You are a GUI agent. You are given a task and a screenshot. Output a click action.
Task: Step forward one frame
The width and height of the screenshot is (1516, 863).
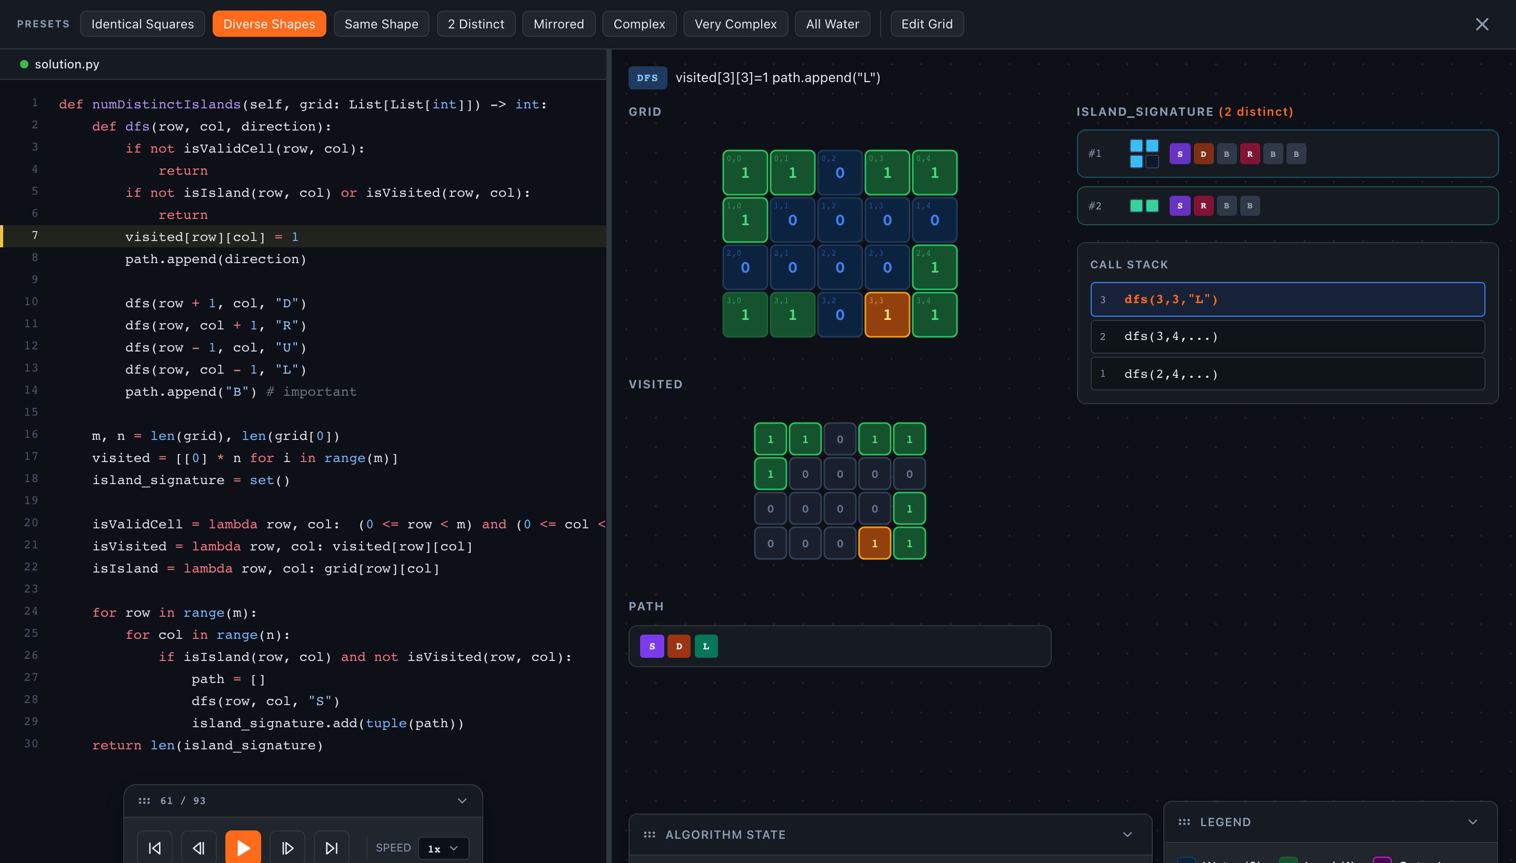click(x=287, y=848)
